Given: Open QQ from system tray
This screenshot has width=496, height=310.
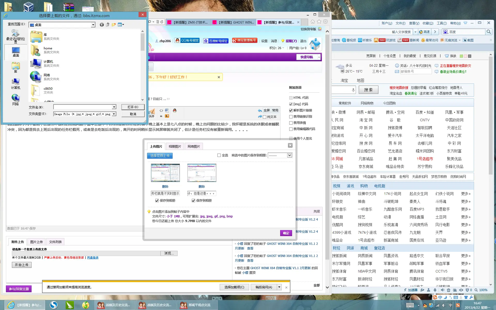Looking at the screenshot, I should (425, 305).
